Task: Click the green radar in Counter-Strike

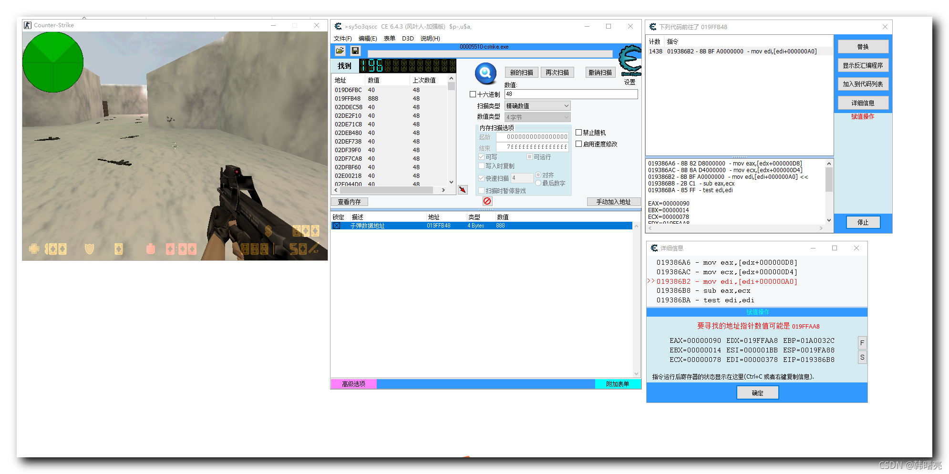Action: tap(53, 62)
